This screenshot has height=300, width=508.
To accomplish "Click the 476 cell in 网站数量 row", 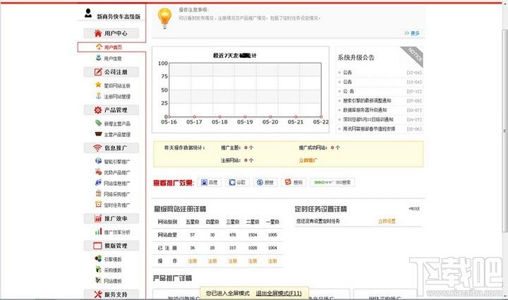I will 233,235.
